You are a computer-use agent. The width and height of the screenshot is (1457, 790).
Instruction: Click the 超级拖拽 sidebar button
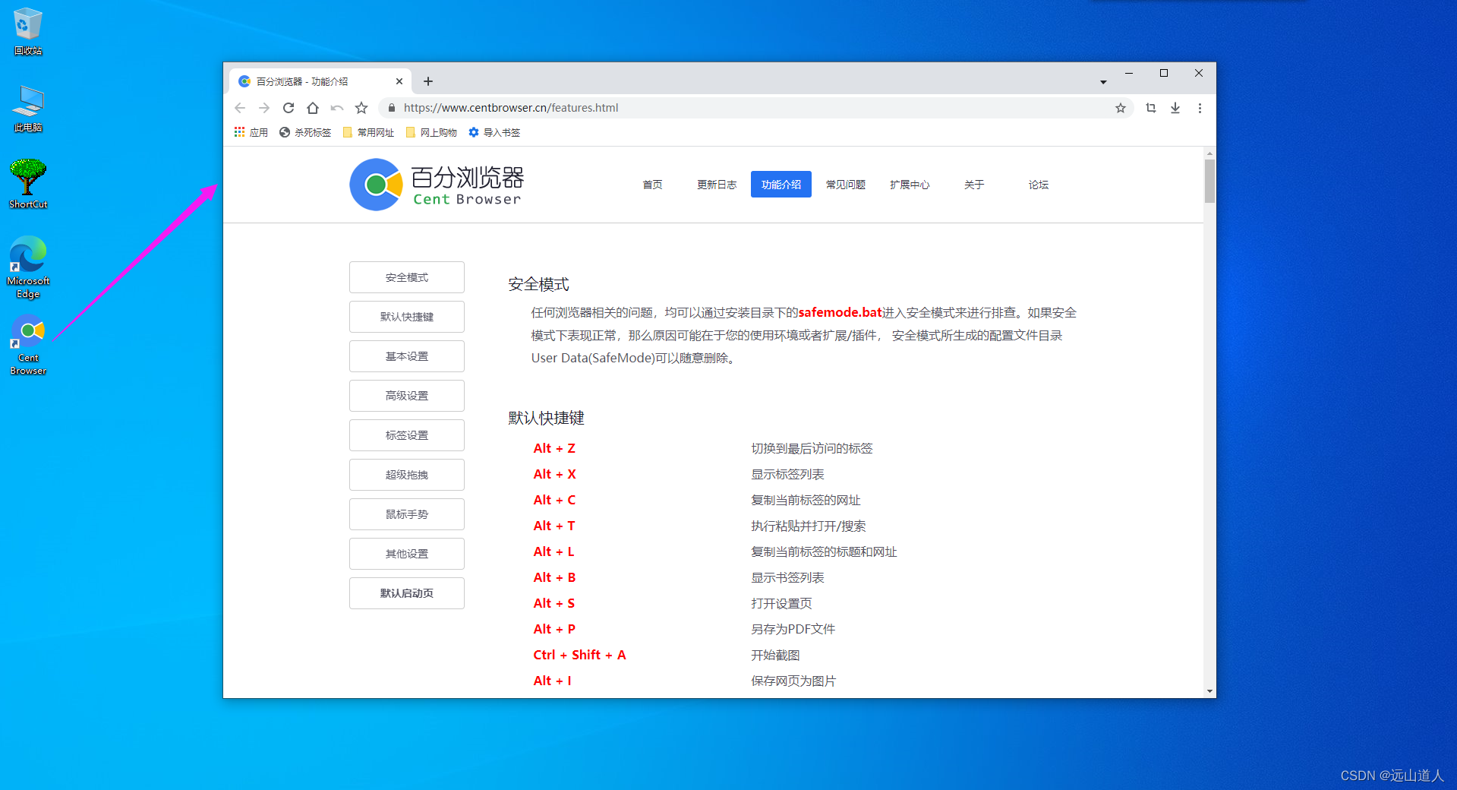click(407, 475)
